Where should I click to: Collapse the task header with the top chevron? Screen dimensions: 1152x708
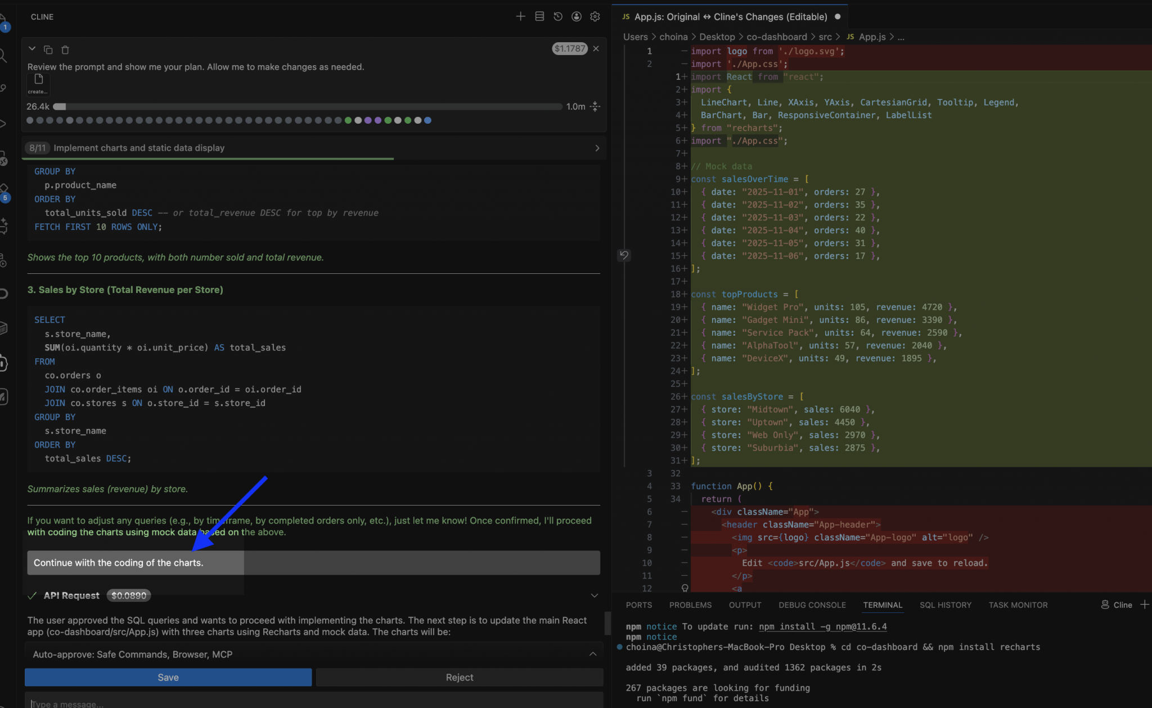coord(32,48)
